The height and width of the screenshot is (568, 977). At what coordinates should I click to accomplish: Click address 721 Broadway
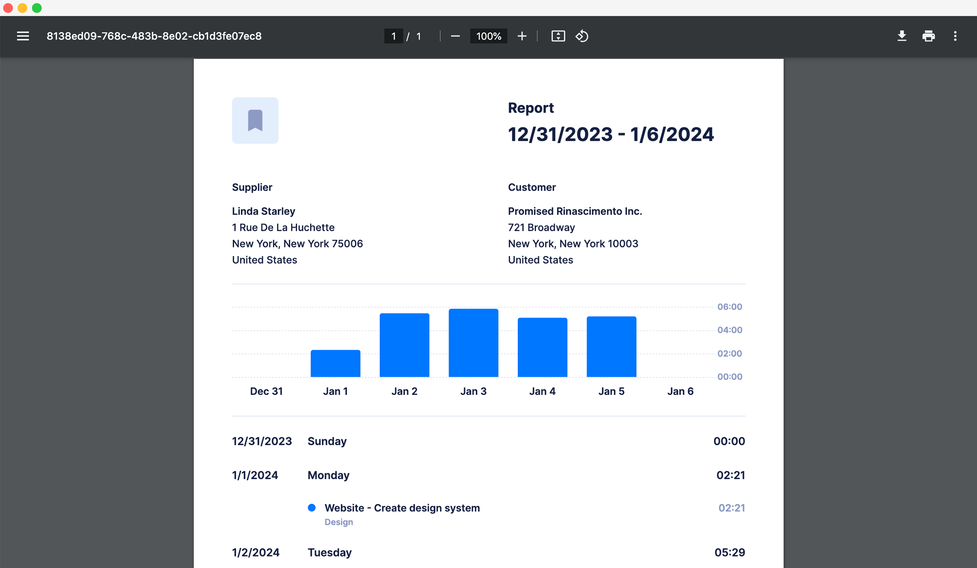pos(541,228)
